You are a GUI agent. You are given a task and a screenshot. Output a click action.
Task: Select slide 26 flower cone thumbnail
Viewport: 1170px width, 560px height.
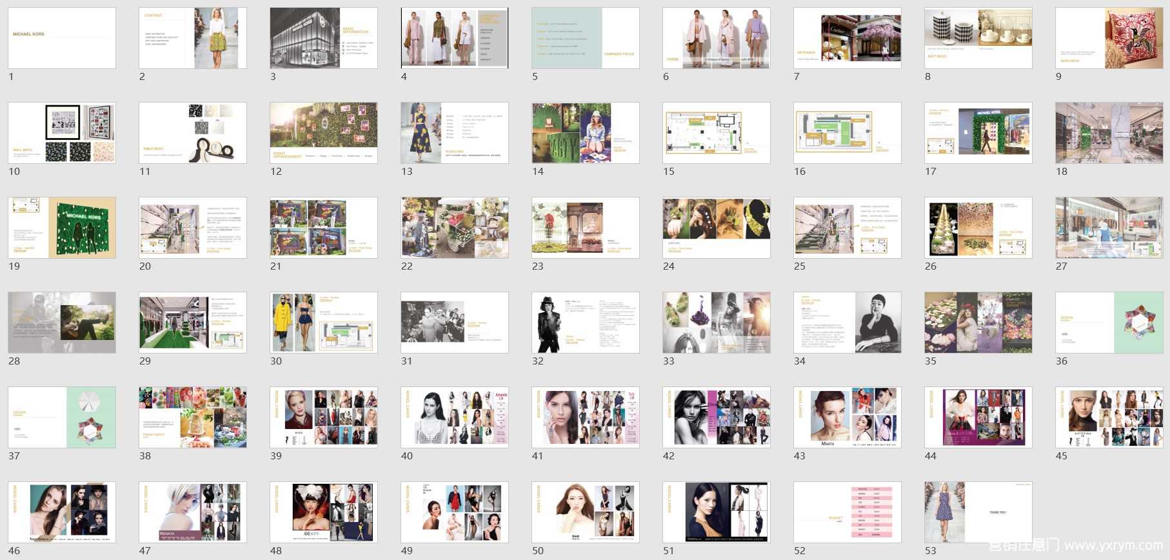tap(978, 228)
